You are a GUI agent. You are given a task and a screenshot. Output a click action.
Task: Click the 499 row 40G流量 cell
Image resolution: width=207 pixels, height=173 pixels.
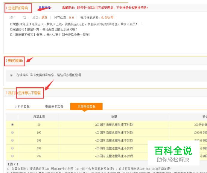point(114,156)
